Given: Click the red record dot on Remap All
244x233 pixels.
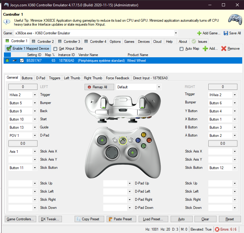Looking at the screenshot, I should click(89, 87).
